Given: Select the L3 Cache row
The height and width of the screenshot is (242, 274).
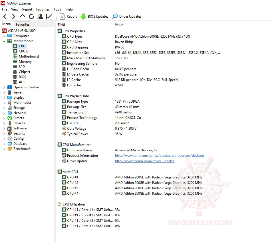Looking at the screenshot, I should pos(92,85).
